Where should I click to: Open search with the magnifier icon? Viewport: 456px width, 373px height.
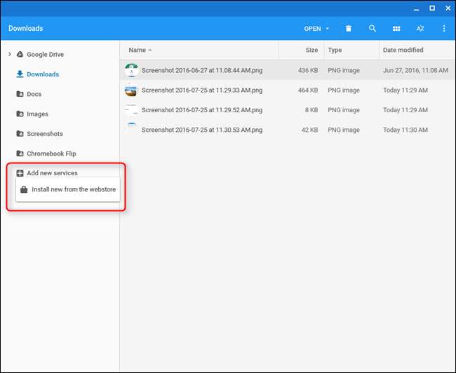(373, 29)
